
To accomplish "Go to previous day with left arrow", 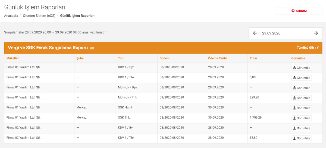I will click(x=255, y=33).
